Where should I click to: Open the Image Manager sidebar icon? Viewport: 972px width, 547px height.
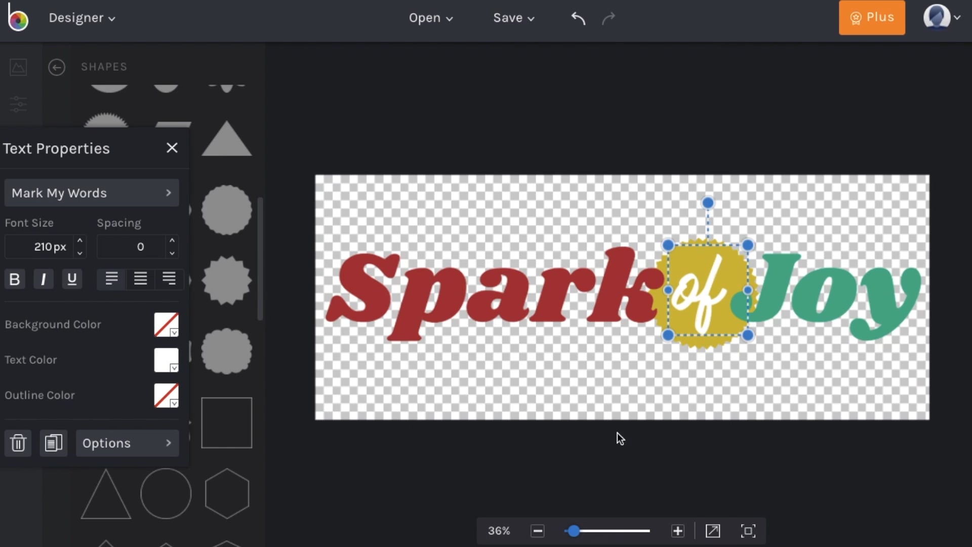18,67
